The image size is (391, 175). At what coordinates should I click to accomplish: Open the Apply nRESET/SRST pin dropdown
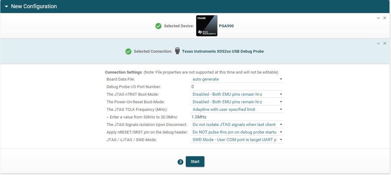[x=237, y=132]
